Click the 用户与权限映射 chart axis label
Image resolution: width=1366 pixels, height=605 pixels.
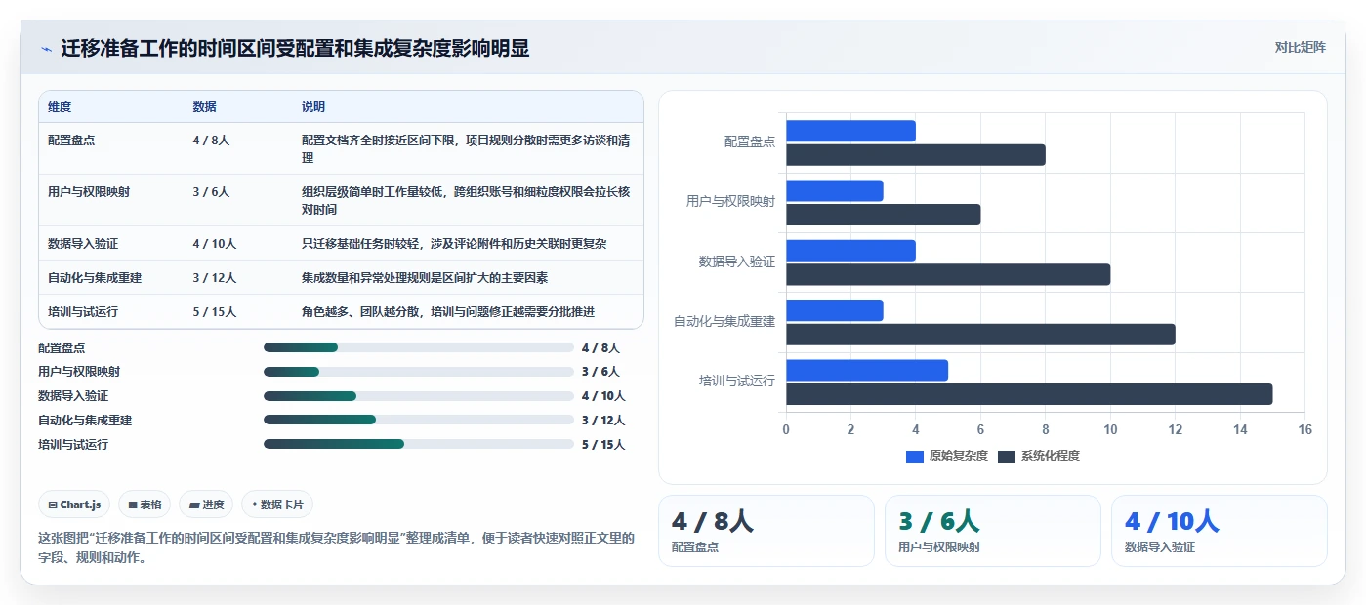731,202
